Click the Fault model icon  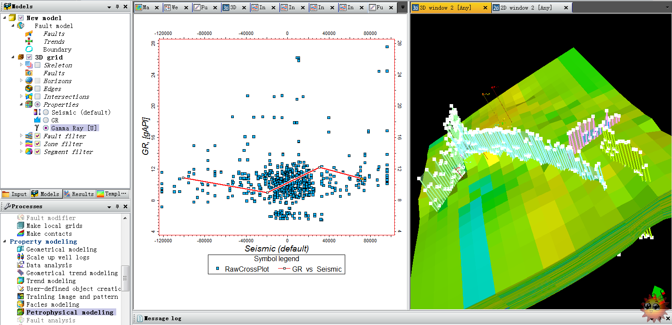pyautogui.click(x=20, y=26)
